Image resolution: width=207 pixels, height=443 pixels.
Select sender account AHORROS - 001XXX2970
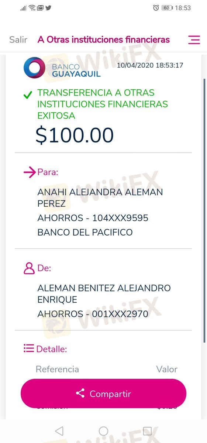tap(93, 314)
